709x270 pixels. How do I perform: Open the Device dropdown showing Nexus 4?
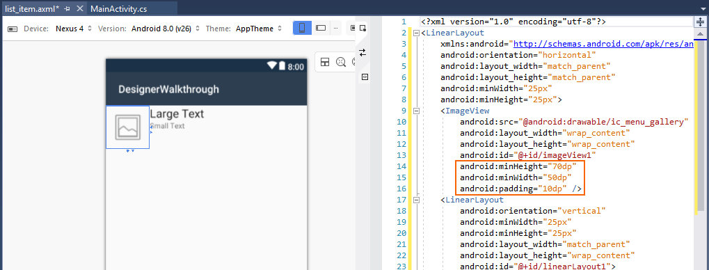point(74,29)
